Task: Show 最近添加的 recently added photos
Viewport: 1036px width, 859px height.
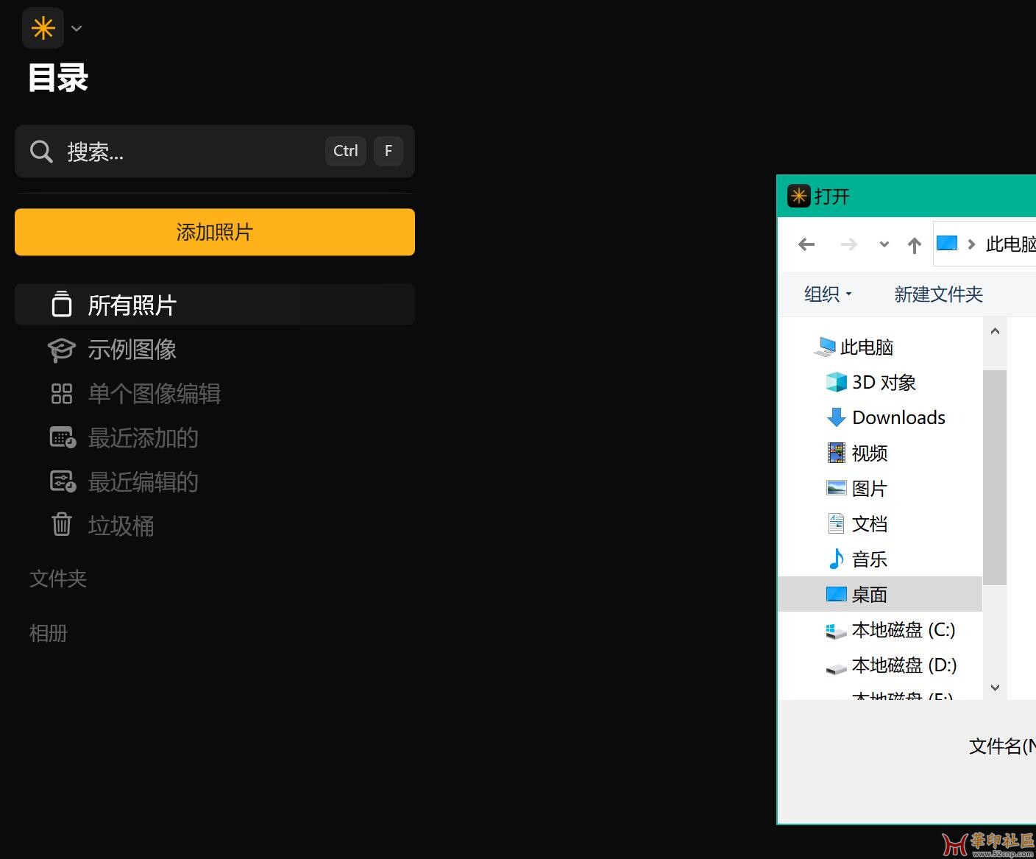Action: coord(143,438)
